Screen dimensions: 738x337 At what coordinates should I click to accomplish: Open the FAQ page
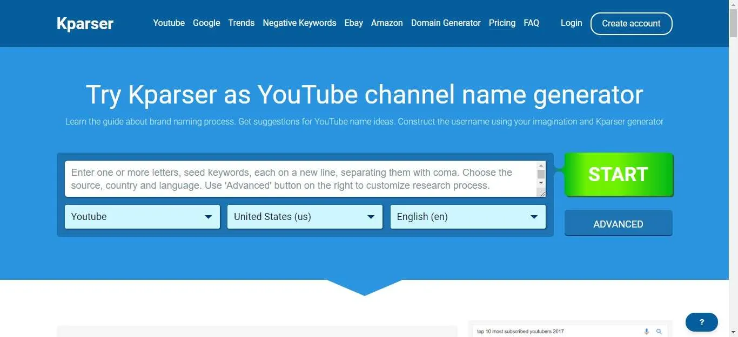click(x=531, y=23)
